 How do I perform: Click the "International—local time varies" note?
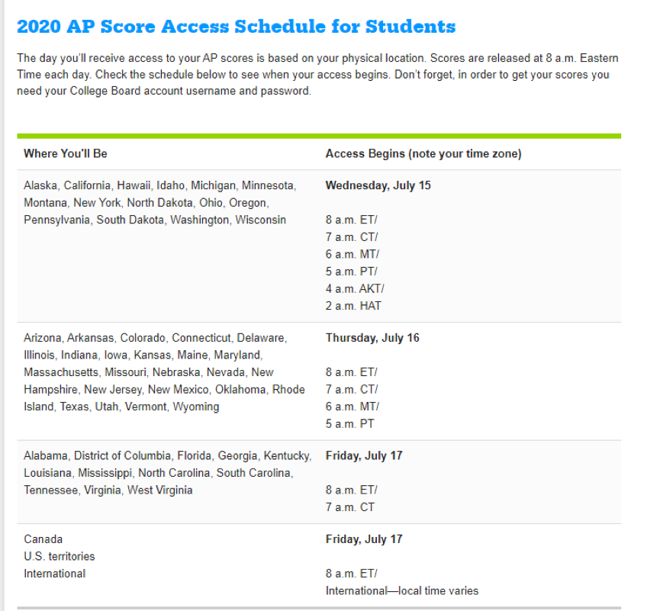point(402,590)
